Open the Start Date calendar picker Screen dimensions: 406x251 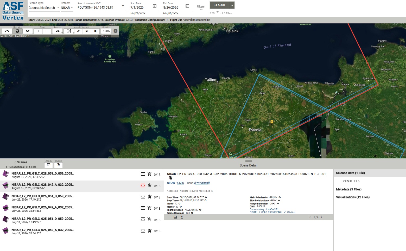(155, 6)
